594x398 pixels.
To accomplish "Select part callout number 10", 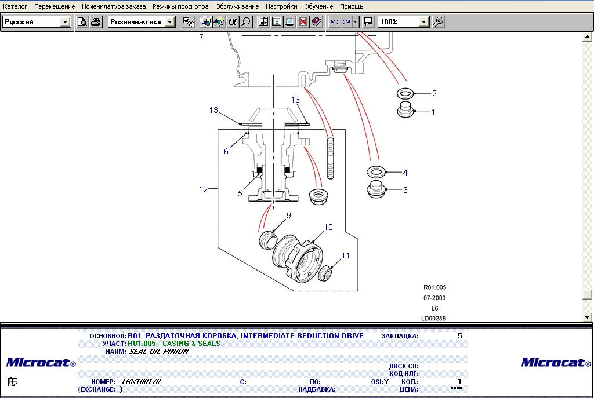I will pos(328,227).
